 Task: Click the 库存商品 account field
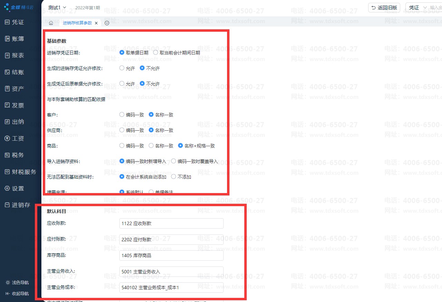[x=171, y=255]
